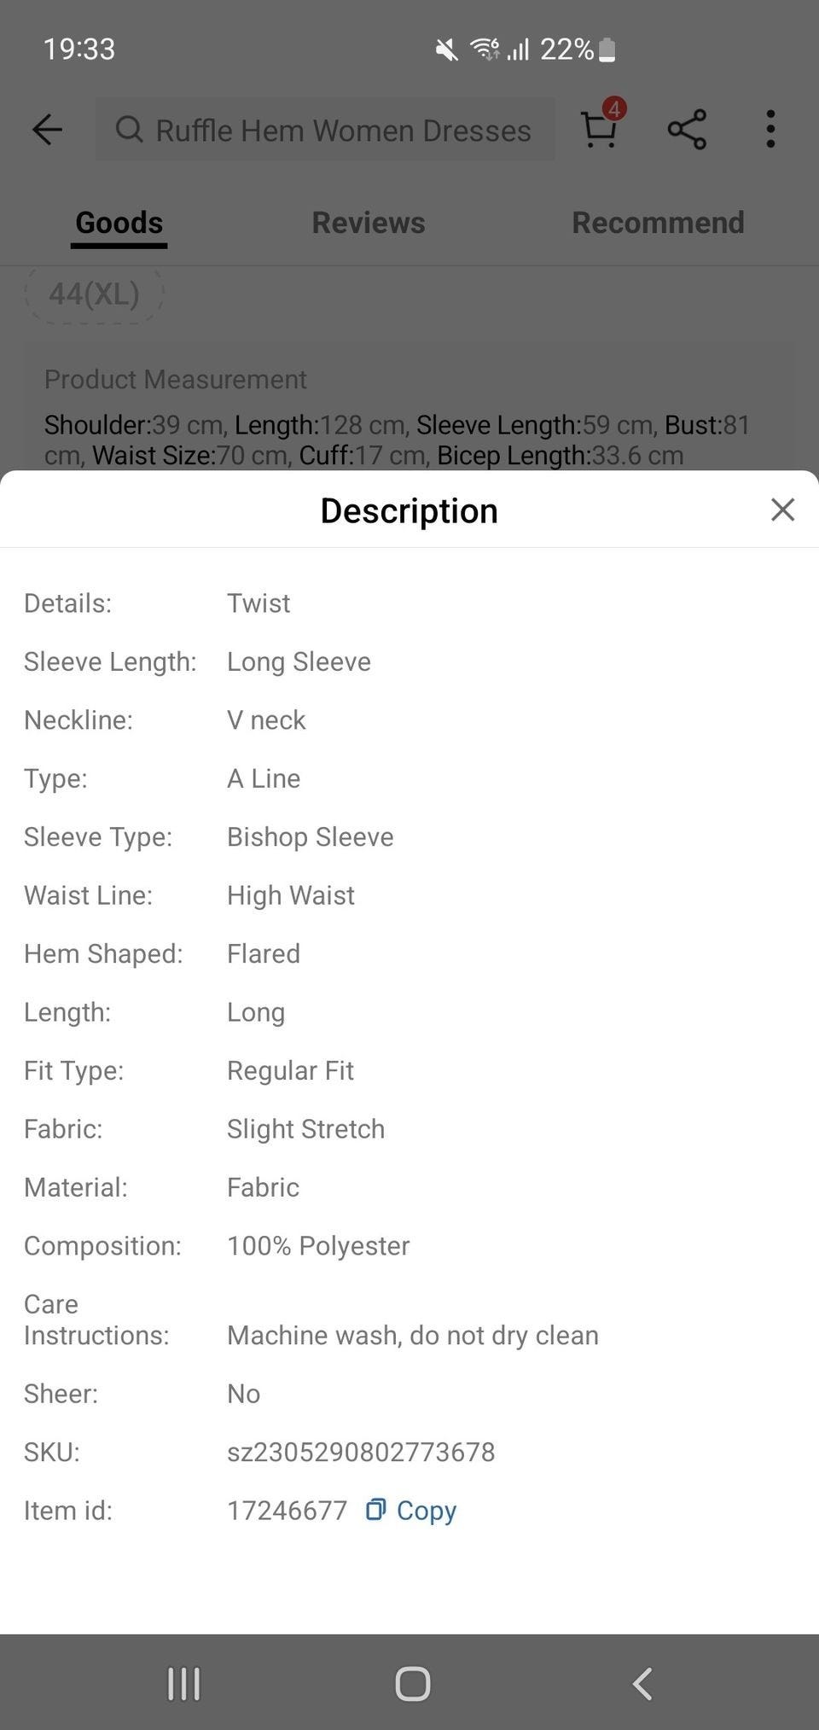Tap the Product Measurement heading
819x1730 pixels.
175,379
